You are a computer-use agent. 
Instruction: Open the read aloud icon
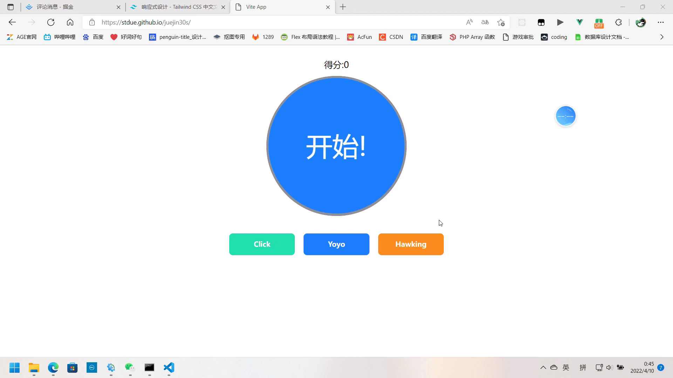tap(469, 22)
